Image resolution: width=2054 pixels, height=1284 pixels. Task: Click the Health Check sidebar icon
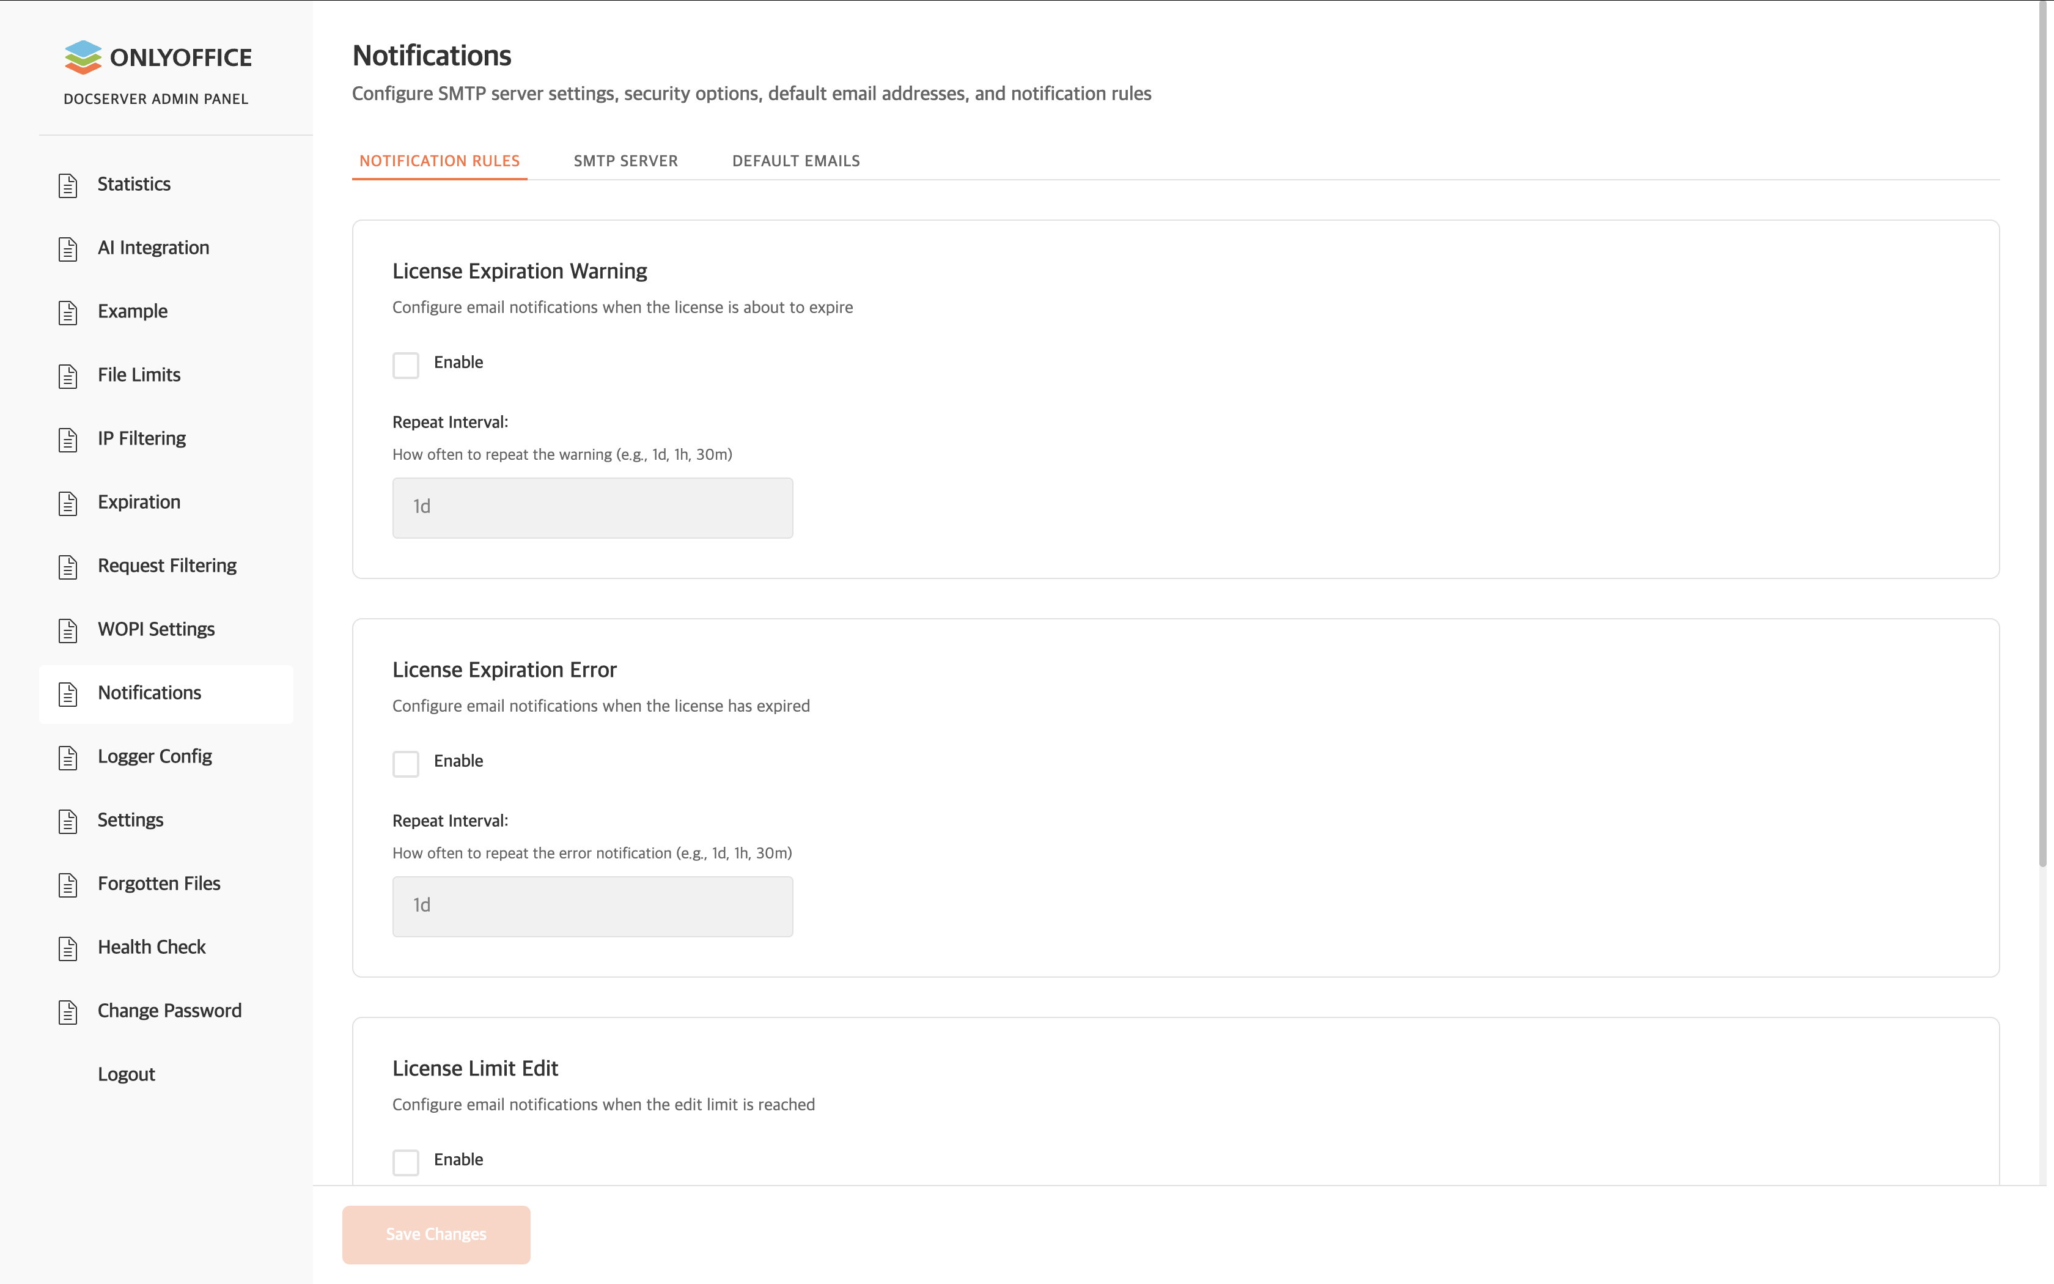pos(68,948)
